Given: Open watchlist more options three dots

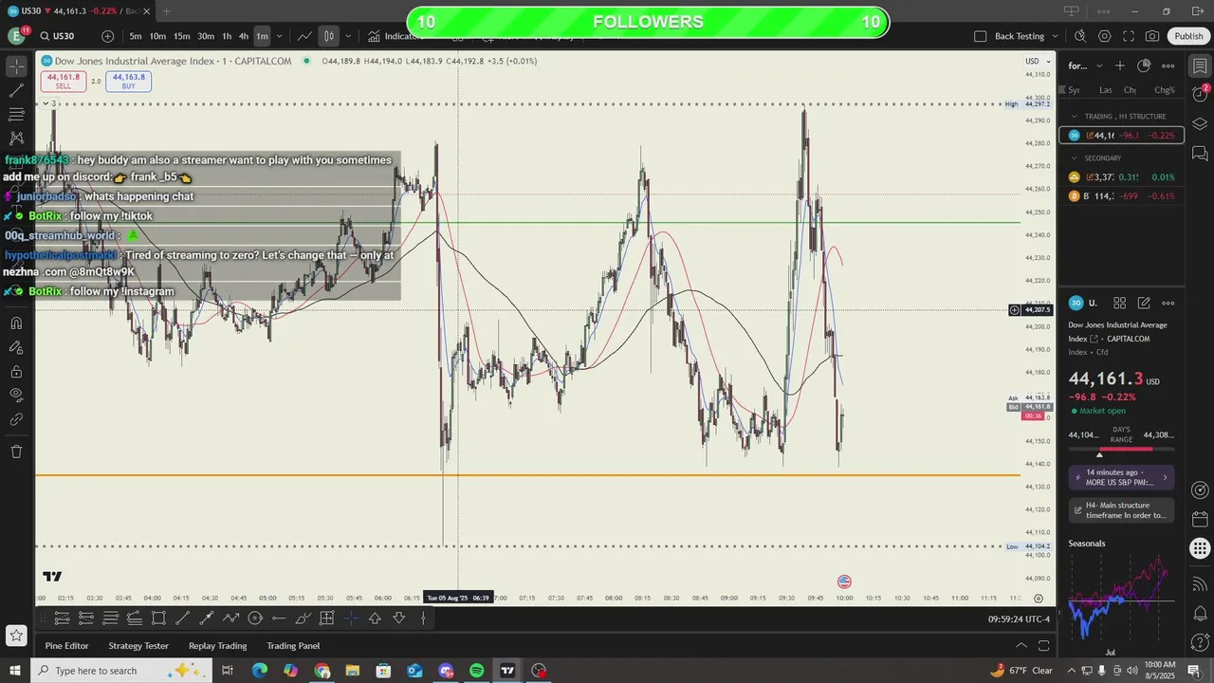Looking at the screenshot, I should (1168, 65).
